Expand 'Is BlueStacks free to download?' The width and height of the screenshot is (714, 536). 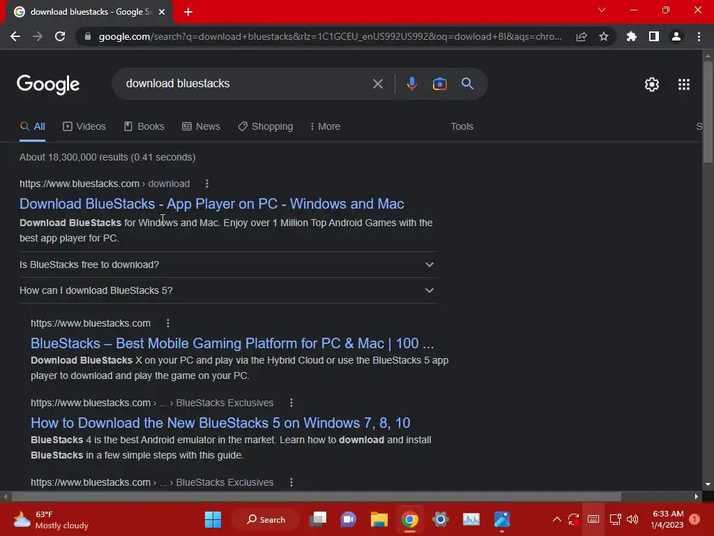pyautogui.click(x=229, y=265)
